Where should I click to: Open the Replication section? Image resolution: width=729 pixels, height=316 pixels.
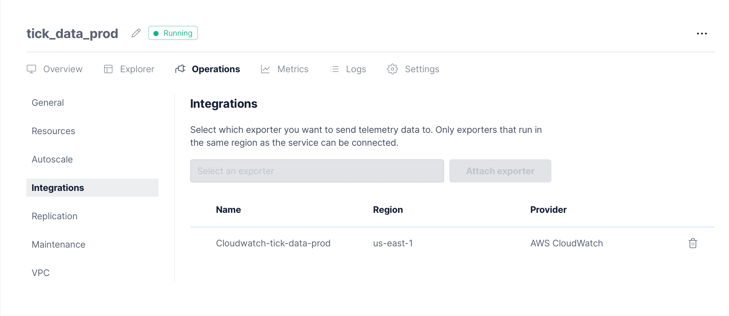coord(54,216)
